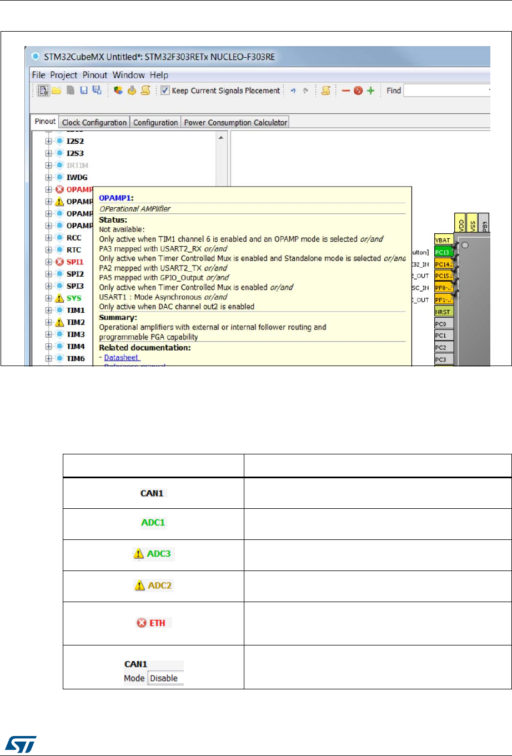Click the PC2 pin
Viewport: 512px width, 756px height.
[443, 348]
